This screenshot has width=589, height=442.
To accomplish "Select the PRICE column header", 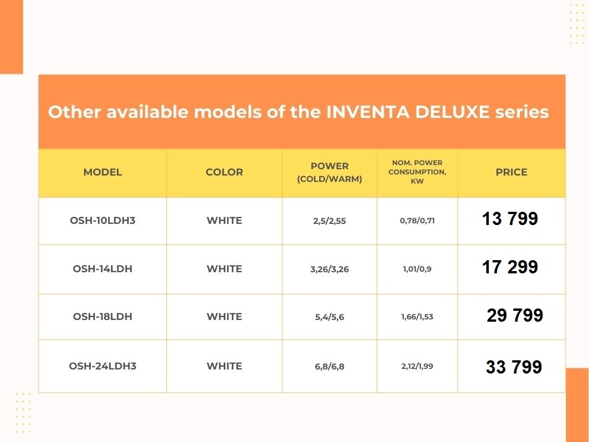I will click(x=511, y=172).
